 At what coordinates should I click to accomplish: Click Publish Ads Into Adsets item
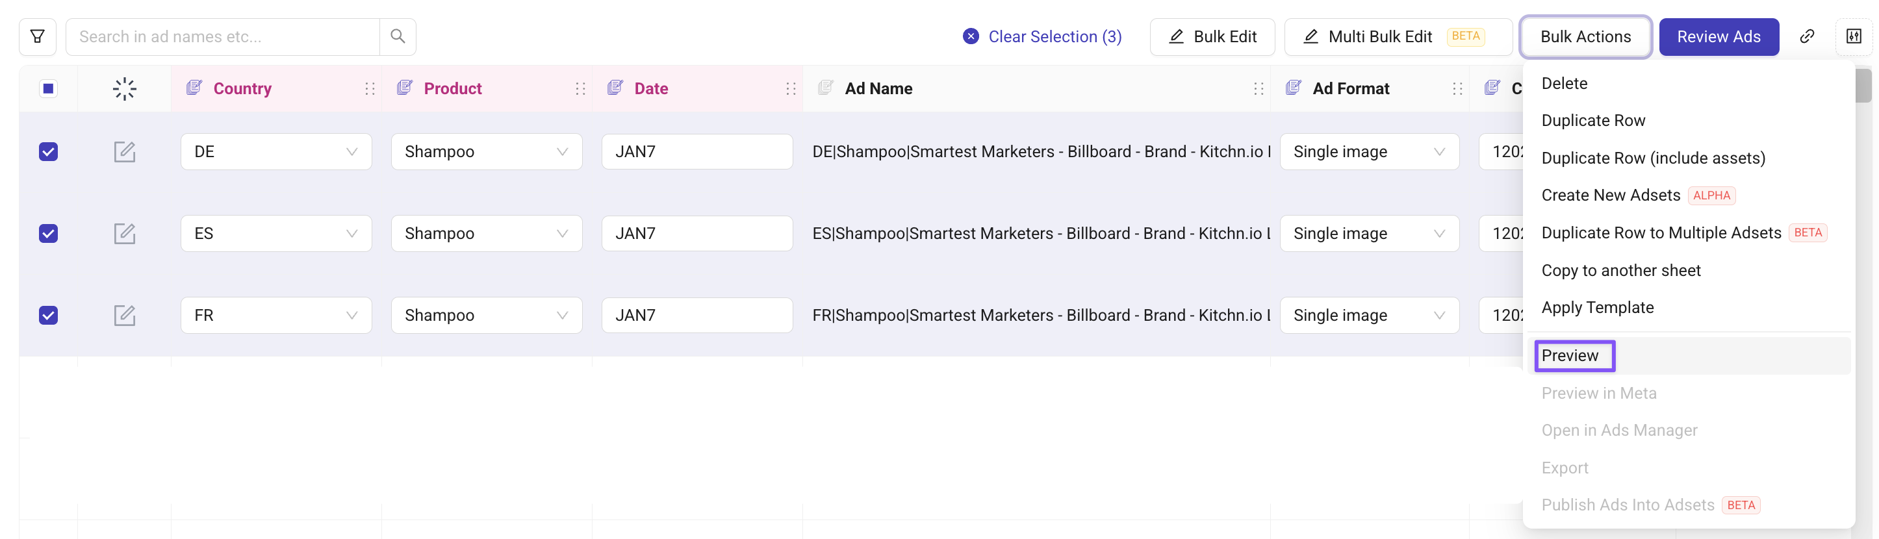pyautogui.click(x=1689, y=505)
